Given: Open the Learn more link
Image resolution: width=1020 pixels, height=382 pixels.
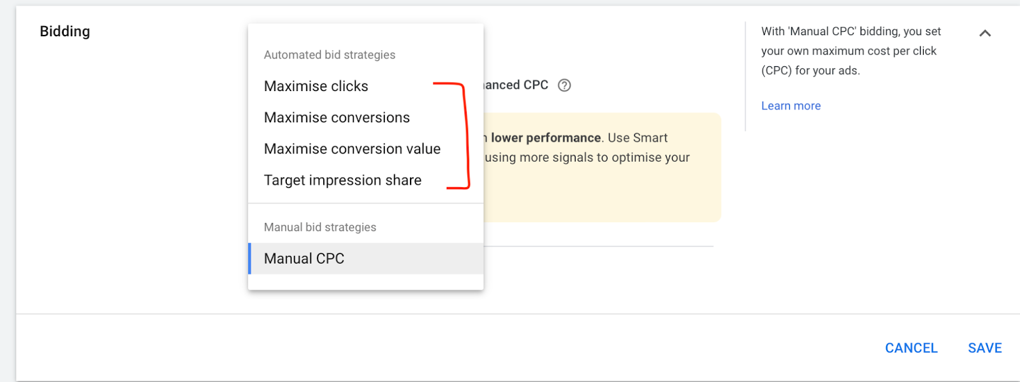Looking at the screenshot, I should 790,106.
